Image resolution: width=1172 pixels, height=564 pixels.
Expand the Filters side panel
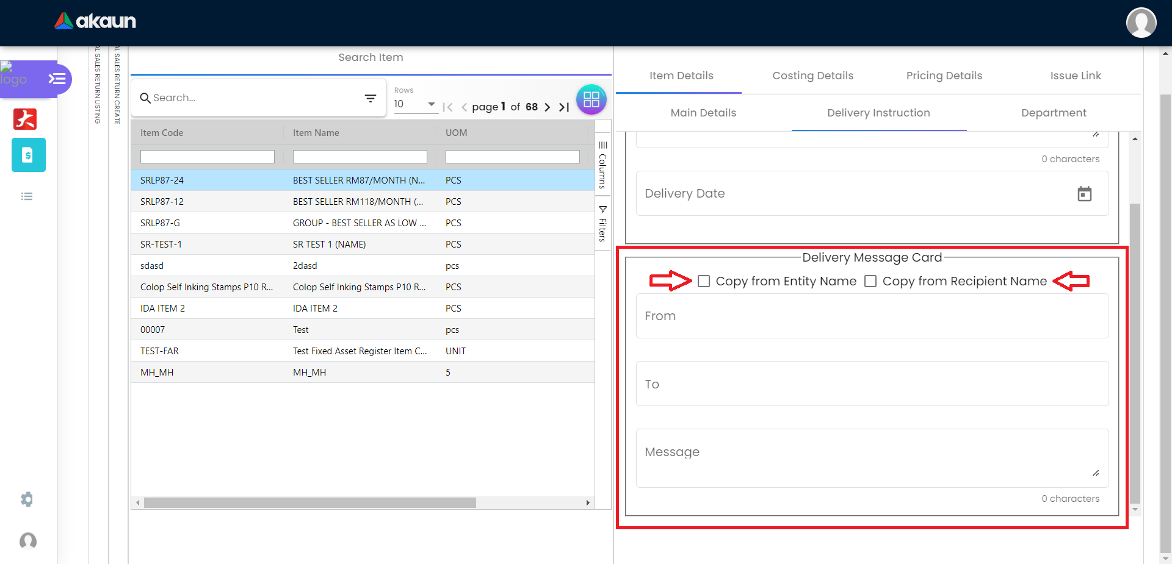[602, 224]
